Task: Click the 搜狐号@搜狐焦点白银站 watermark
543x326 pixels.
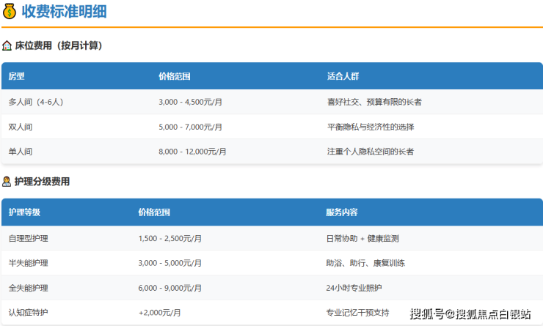Action: 470,314
